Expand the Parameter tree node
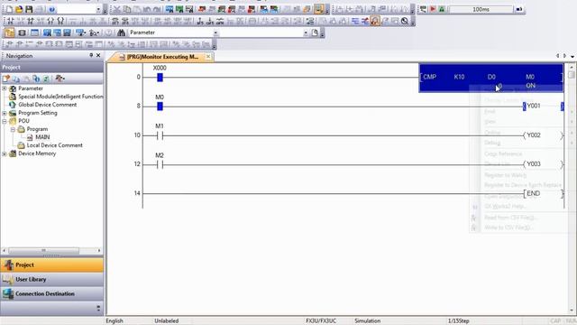577x325 pixels. [5, 88]
